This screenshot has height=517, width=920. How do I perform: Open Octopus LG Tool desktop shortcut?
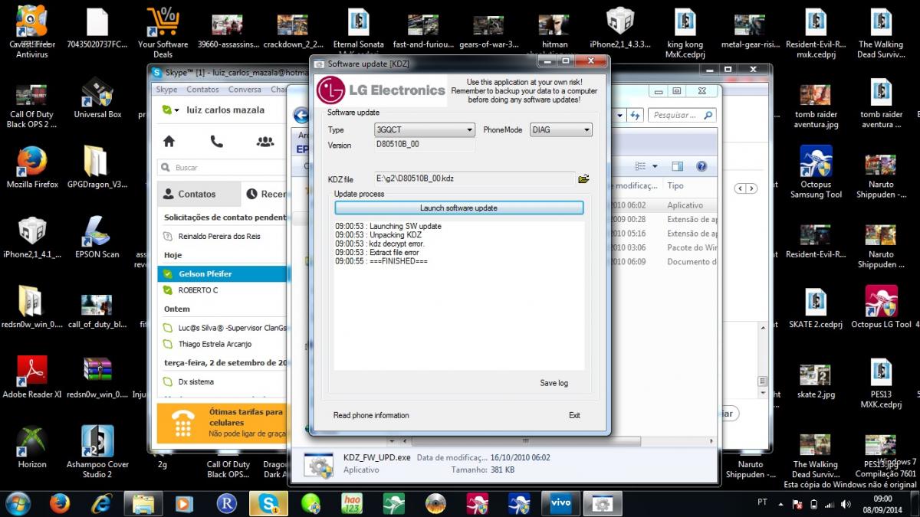pos(881,307)
